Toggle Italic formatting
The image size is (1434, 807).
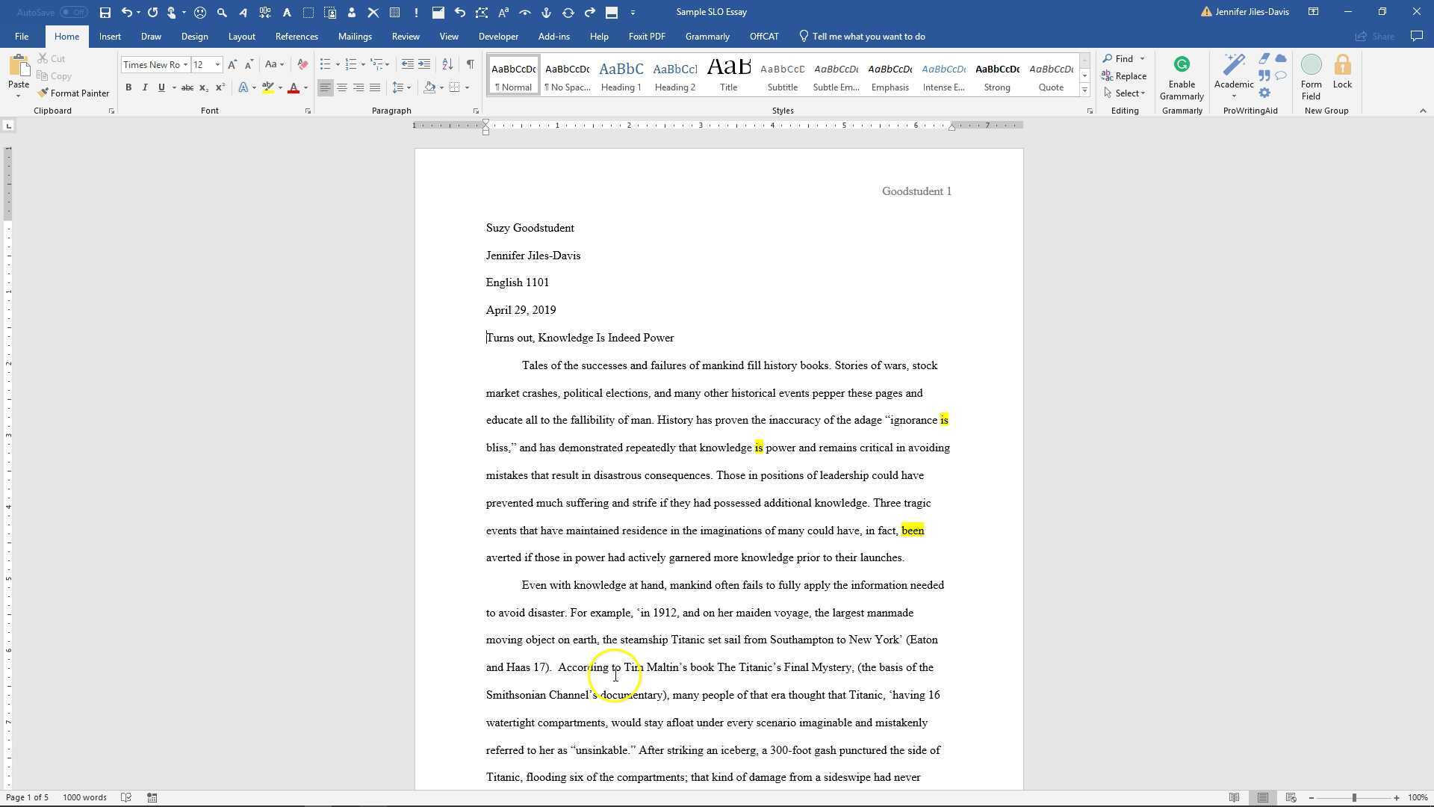145,87
